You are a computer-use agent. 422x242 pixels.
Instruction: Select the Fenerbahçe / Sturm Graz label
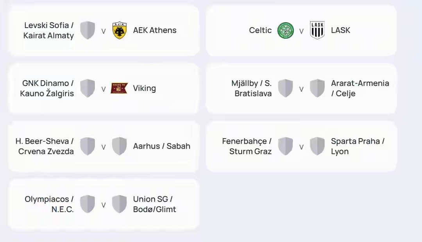[247, 146]
